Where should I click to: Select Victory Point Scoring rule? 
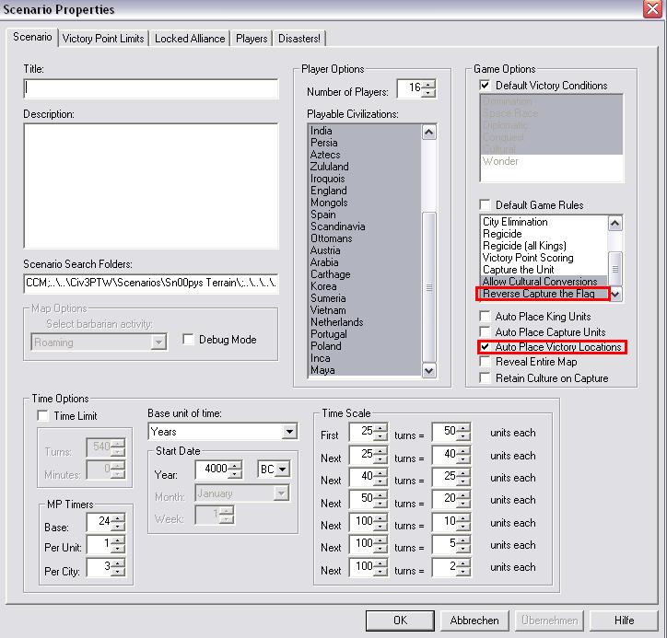point(528,258)
